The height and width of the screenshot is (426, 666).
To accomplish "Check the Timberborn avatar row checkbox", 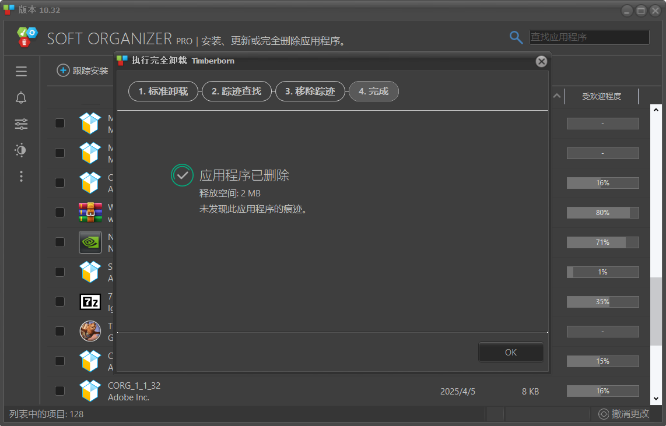I will (60, 331).
